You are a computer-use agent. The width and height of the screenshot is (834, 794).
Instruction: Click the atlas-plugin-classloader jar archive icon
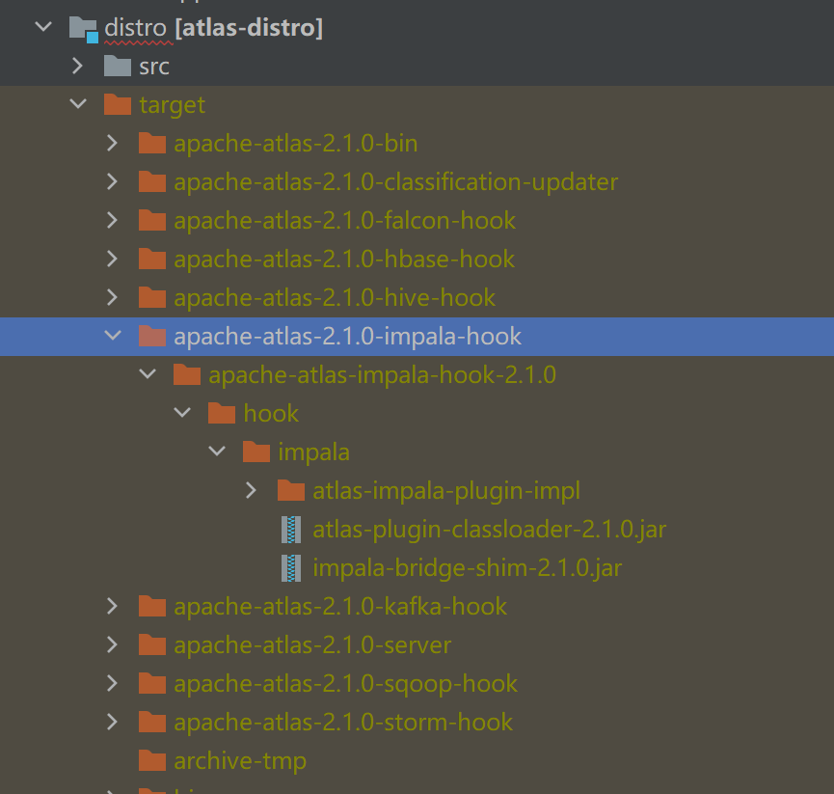(x=291, y=530)
